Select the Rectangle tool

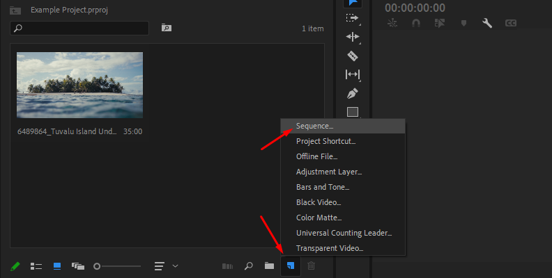353,112
